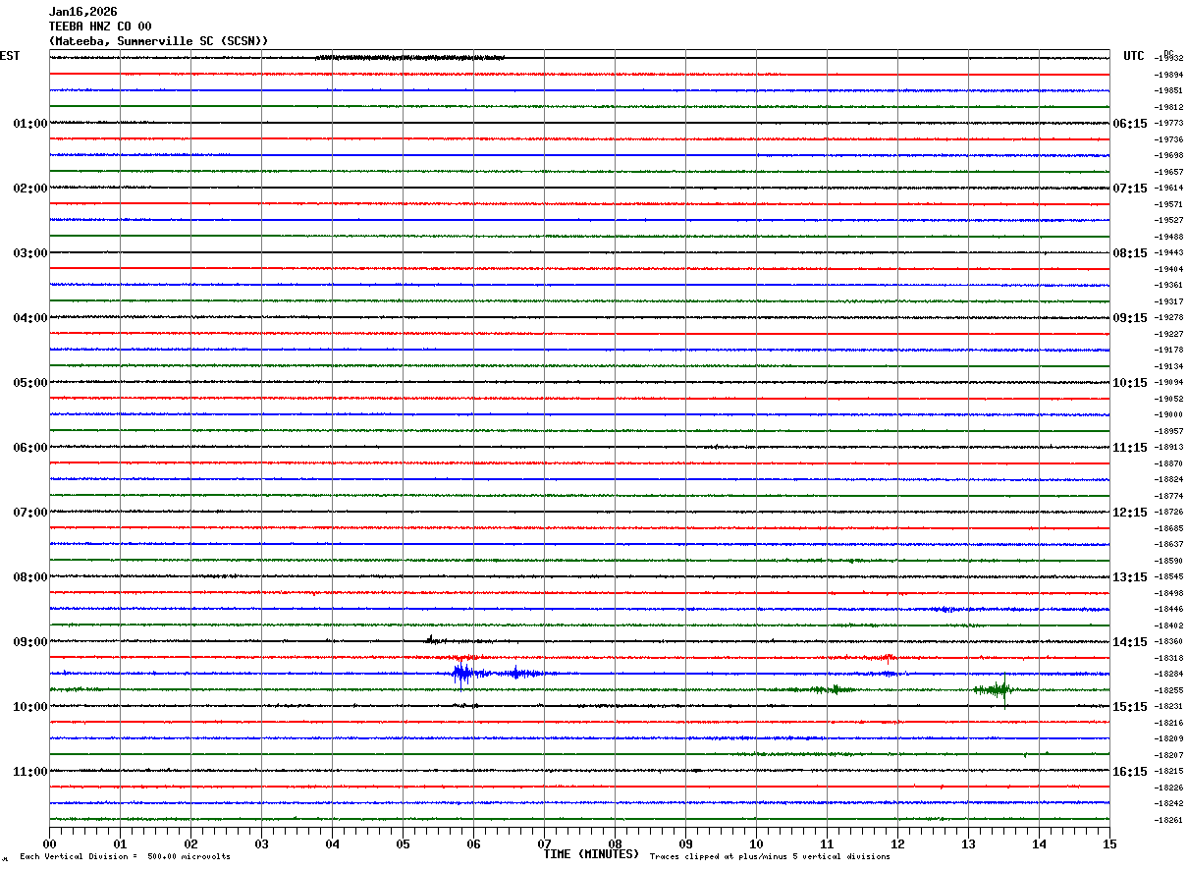The height and width of the screenshot is (870, 1188).
Task: Click the 03:00 EST row label
Action: tap(30, 253)
